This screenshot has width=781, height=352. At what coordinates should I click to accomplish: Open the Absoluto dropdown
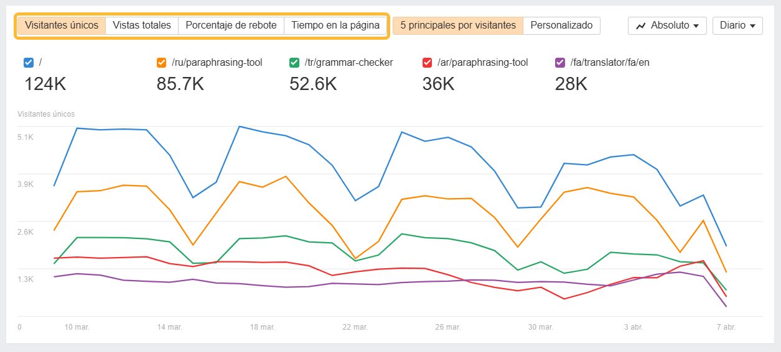666,25
